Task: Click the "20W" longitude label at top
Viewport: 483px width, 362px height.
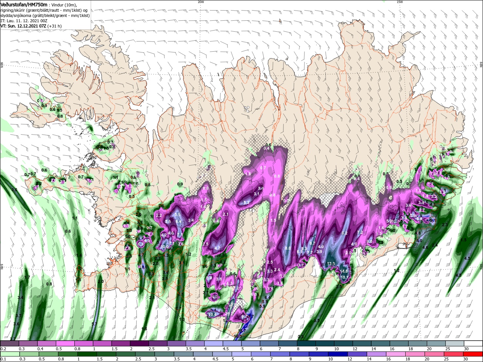Action: click(201, 2)
